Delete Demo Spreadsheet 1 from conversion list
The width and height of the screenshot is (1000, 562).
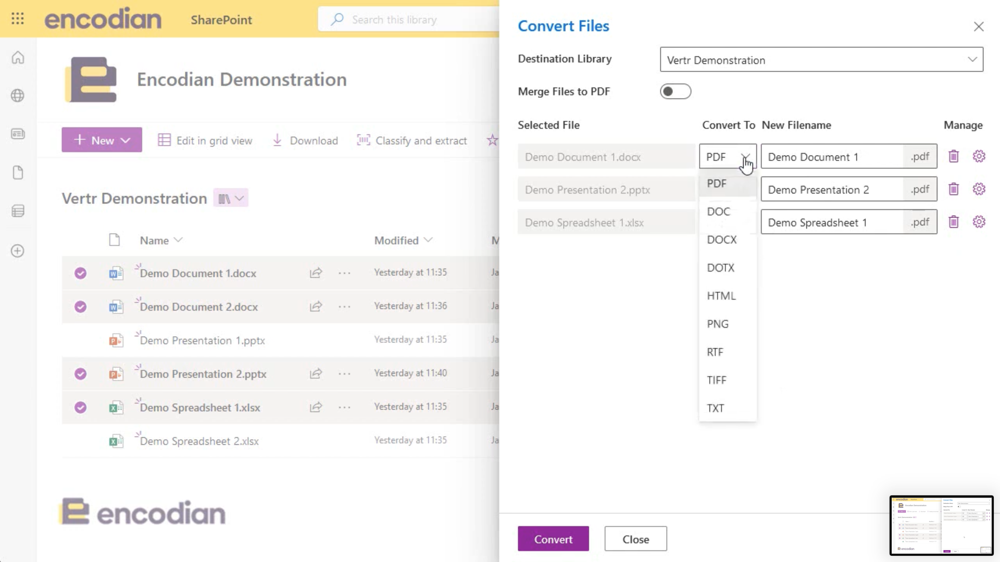(954, 222)
